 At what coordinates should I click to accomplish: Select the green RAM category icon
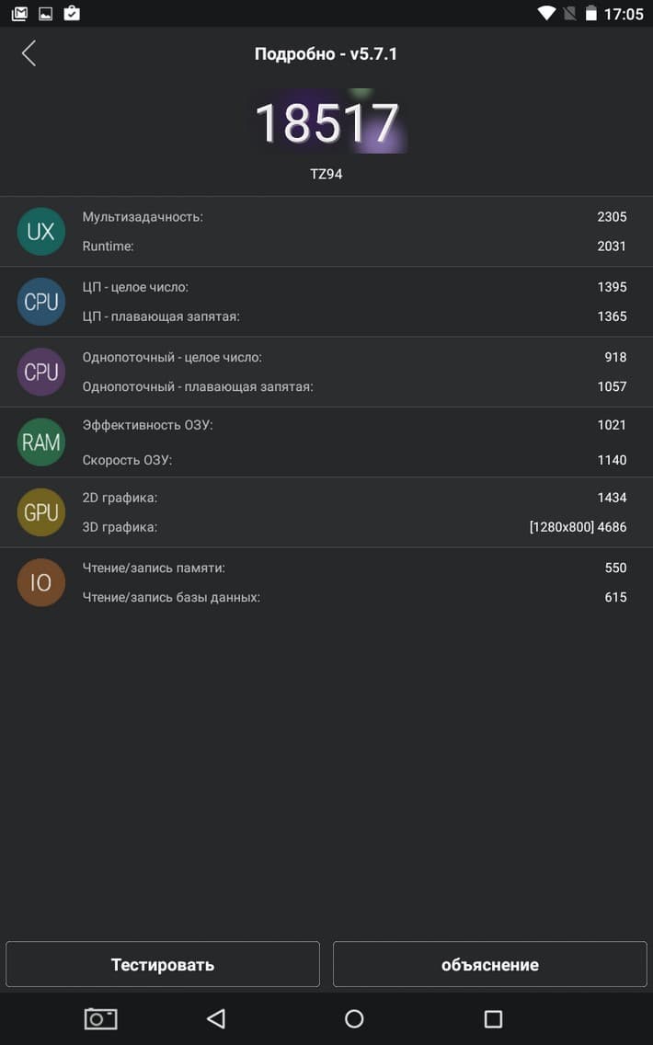click(x=41, y=442)
